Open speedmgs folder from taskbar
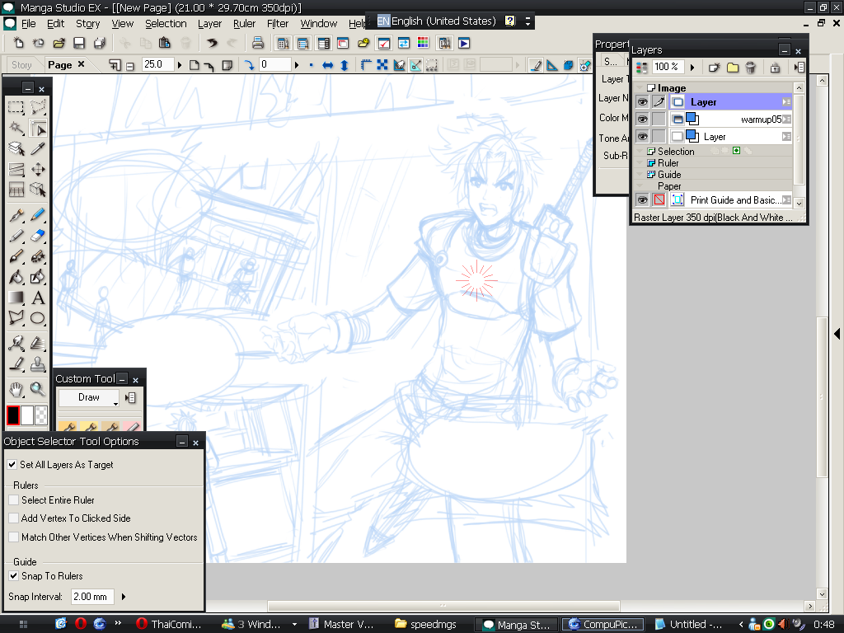The width and height of the screenshot is (844, 633). (426, 625)
